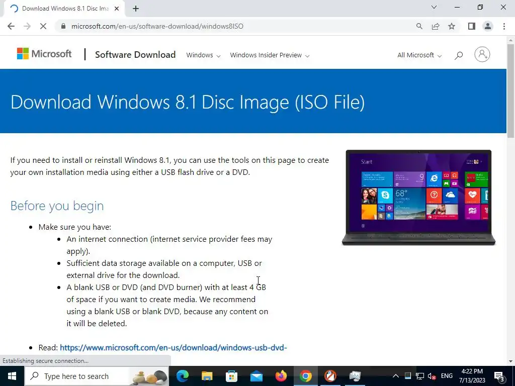The width and height of the screenshot is (515, 386).
Task: Click the browser forward arrow
Action: [27, 26]
